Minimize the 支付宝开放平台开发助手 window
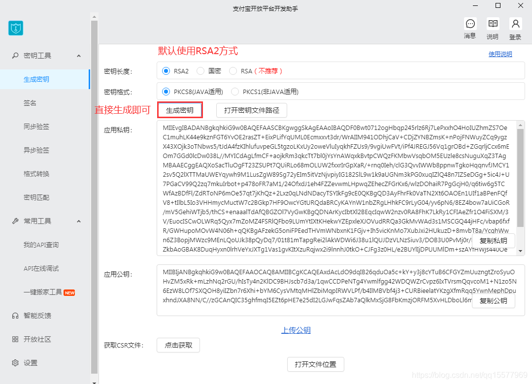Viewport: 532px width, 384px height. tap(475, 5)
